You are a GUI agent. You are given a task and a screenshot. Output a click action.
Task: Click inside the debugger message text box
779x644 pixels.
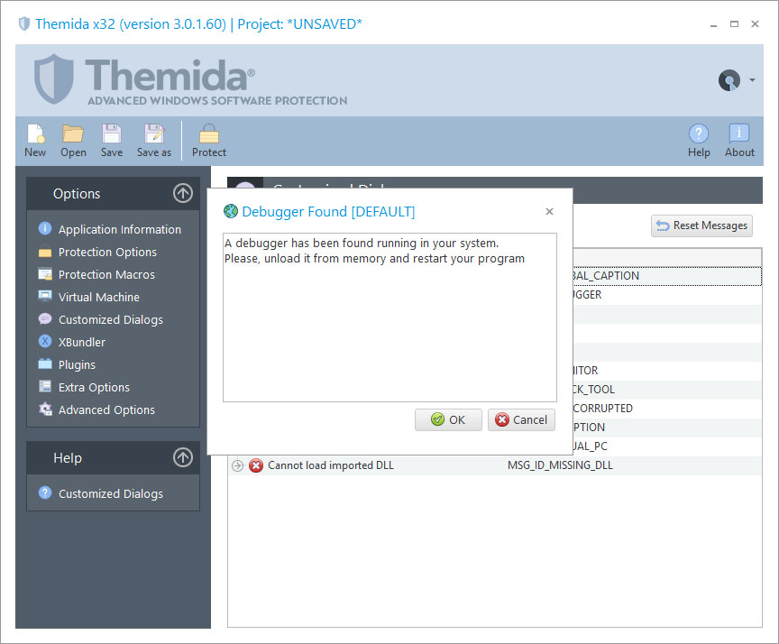coord(389,317)
